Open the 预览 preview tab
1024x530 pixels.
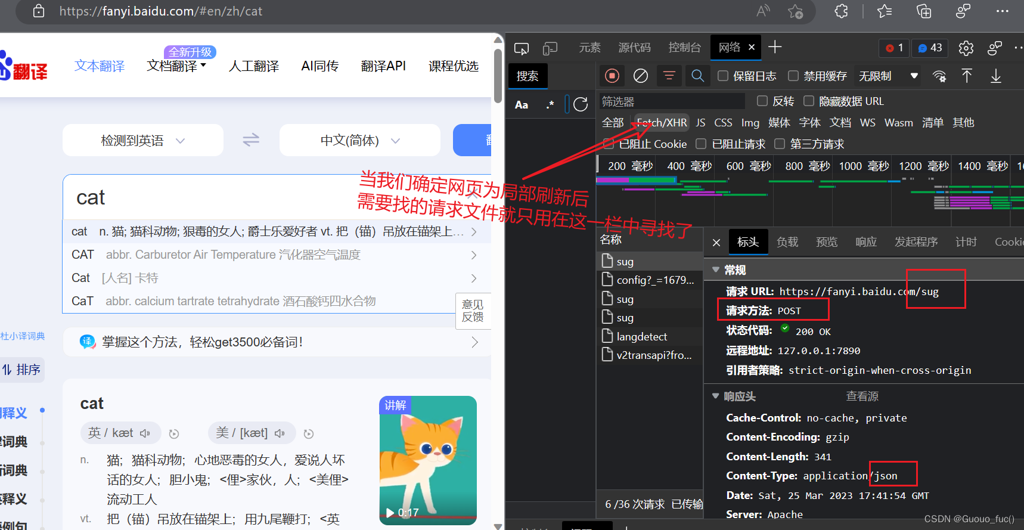pyautogui.click(x=827, y=242)
